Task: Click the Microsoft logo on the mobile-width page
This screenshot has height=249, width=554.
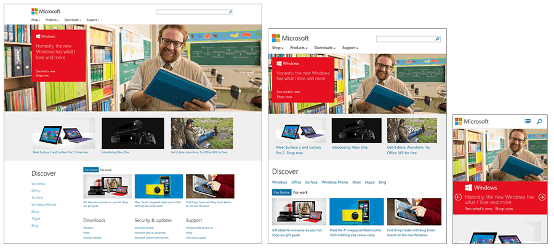Action: click(472, 121)
